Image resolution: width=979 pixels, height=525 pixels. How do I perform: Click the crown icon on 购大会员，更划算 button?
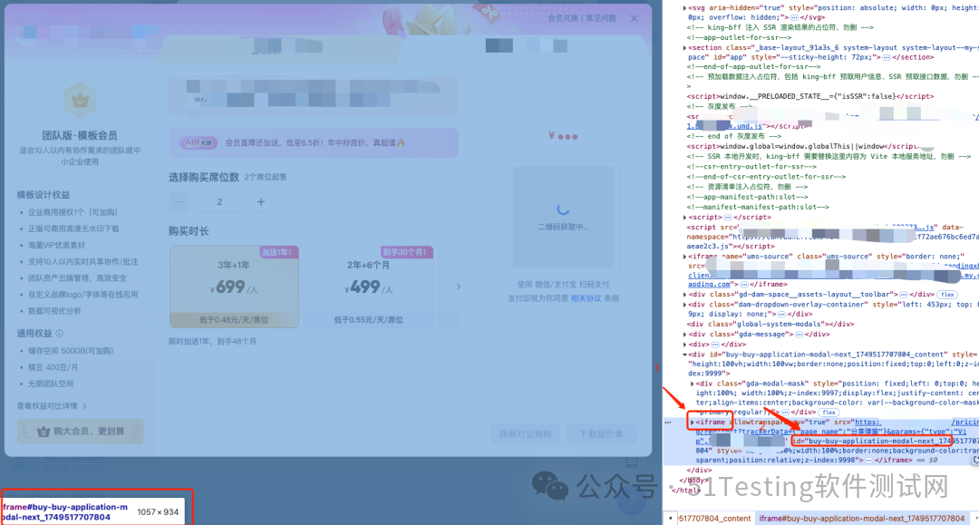tap(43, 433)
